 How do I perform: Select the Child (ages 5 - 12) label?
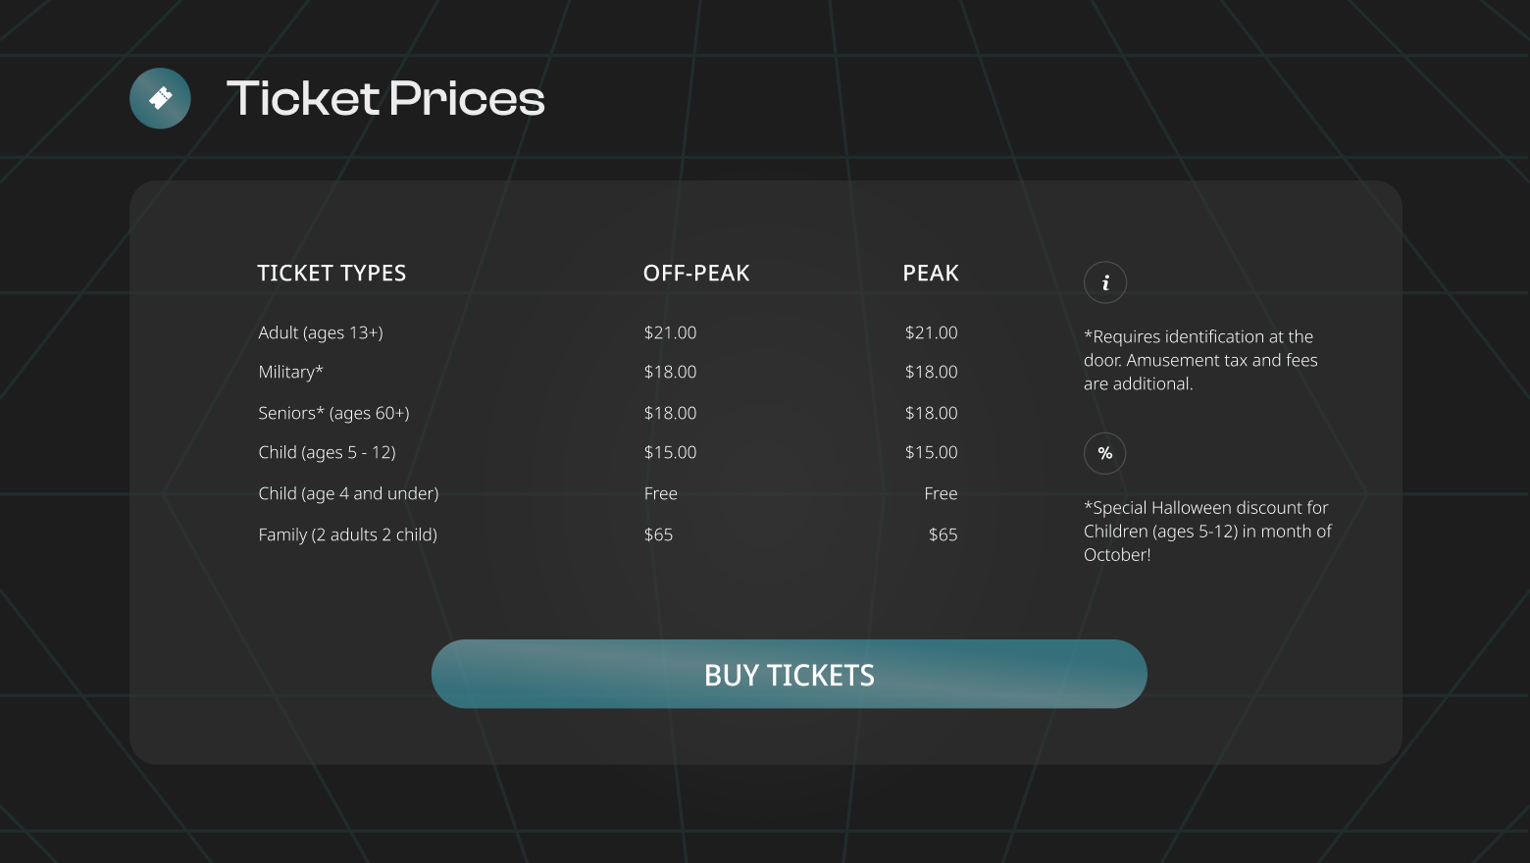(327, 452)
